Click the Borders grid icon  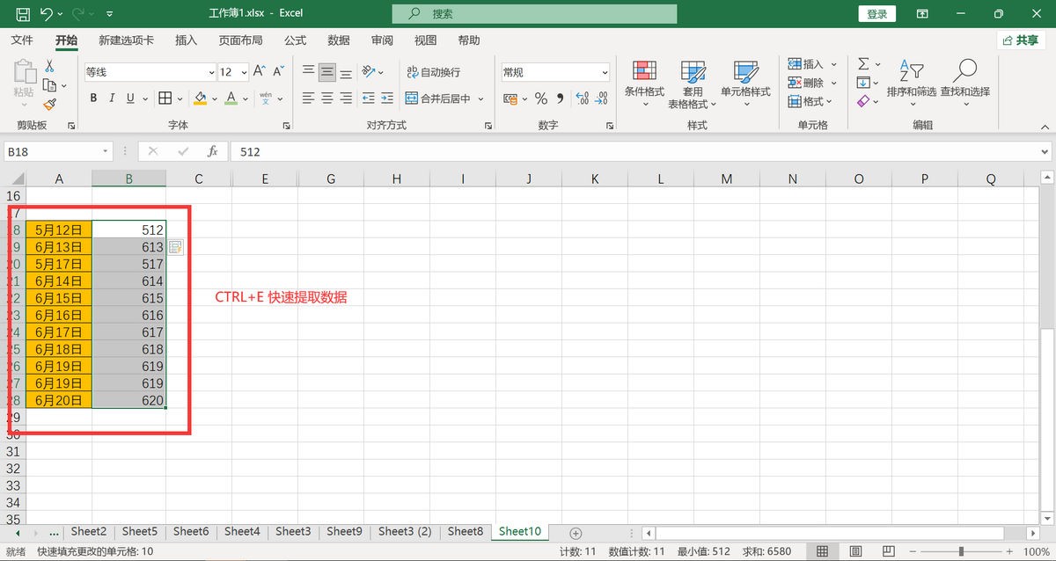(165, 98)
